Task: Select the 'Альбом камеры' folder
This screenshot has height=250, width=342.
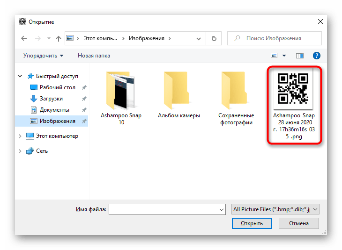Action: (179, 95)
